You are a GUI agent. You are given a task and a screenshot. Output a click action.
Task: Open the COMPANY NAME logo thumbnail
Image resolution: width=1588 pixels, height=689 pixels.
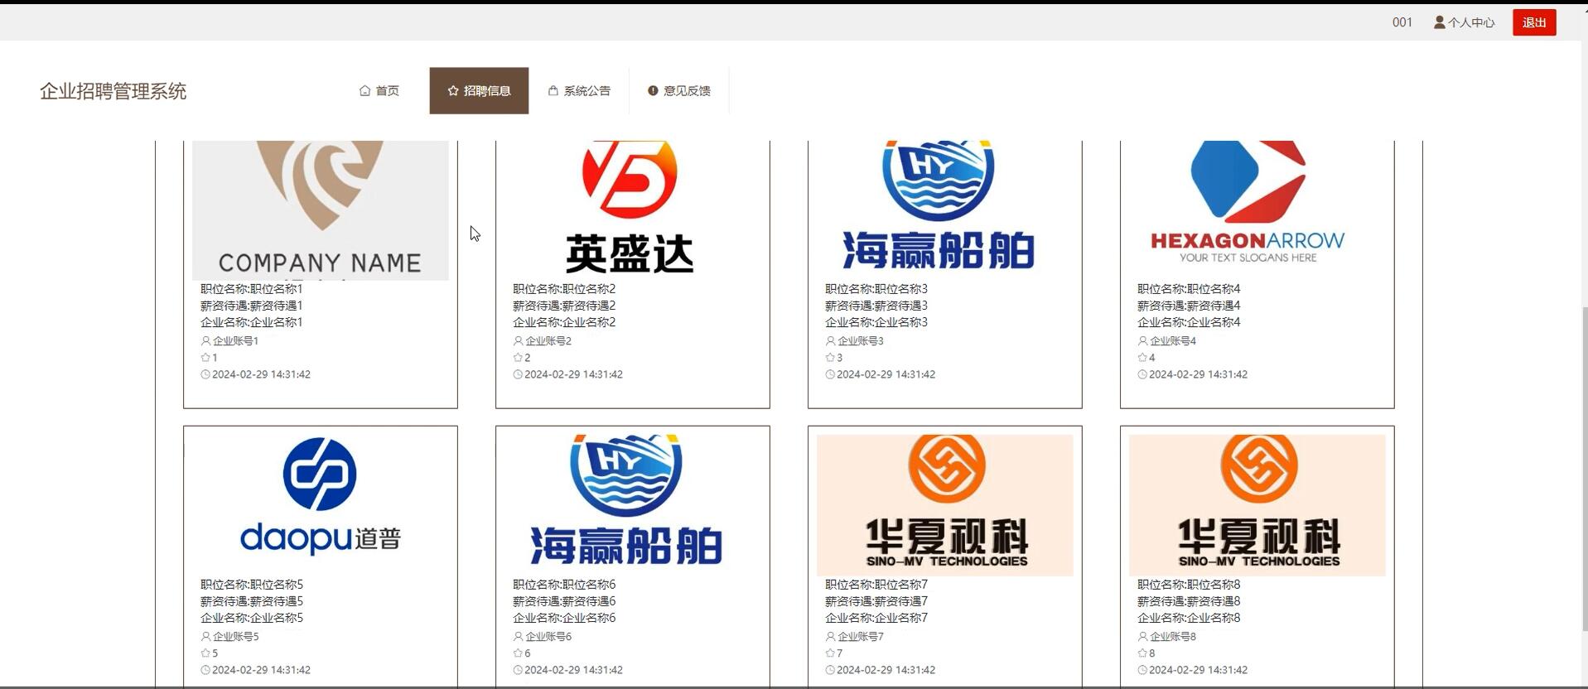[x=321, y=210]
